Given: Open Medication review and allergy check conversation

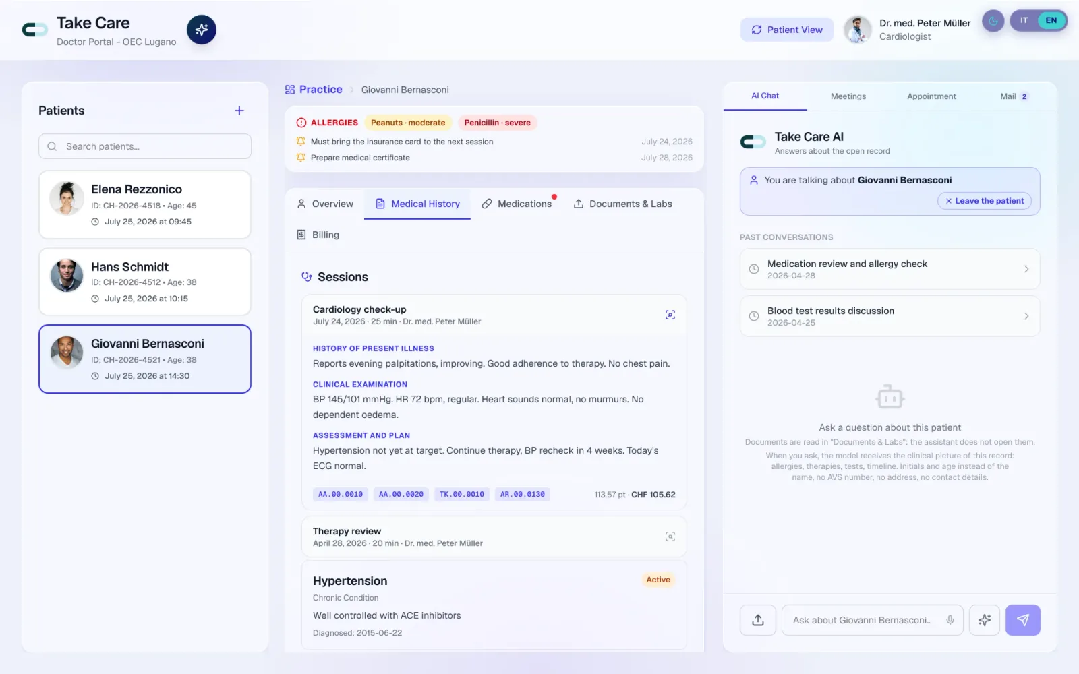Looking at the screenshot, I should point(890,269).
